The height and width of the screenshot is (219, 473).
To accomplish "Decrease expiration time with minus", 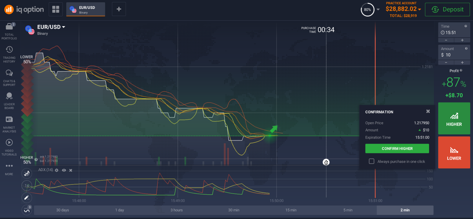I will click(446, 40).
